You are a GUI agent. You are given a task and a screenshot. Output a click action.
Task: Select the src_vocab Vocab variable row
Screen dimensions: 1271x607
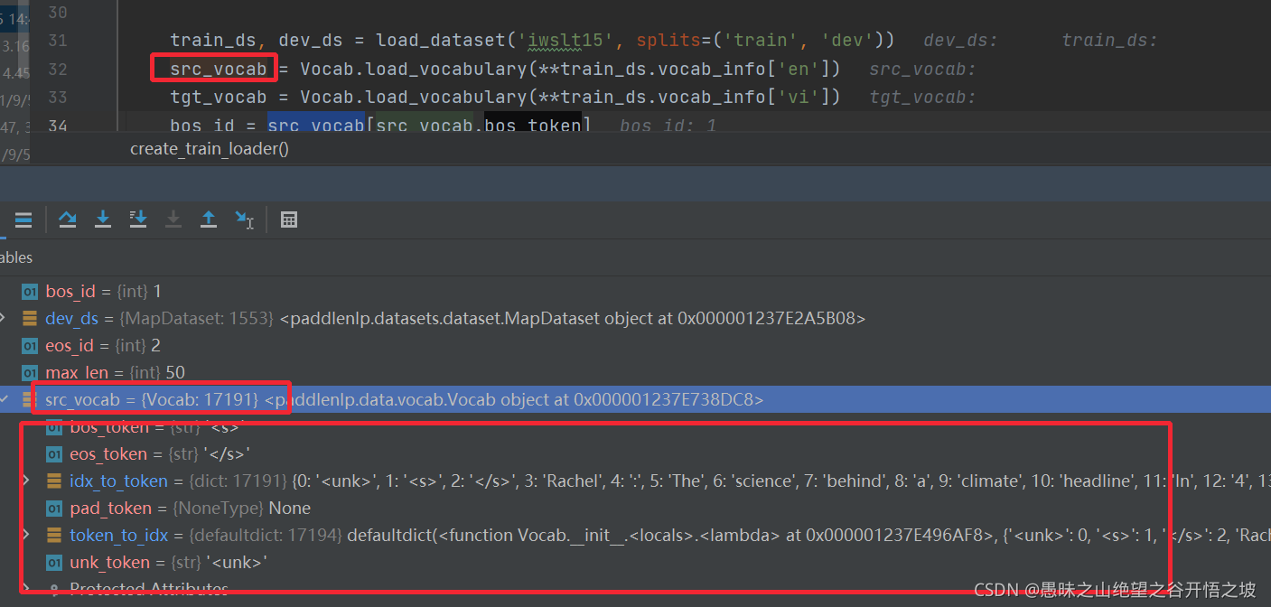click(x=635, y=399)
